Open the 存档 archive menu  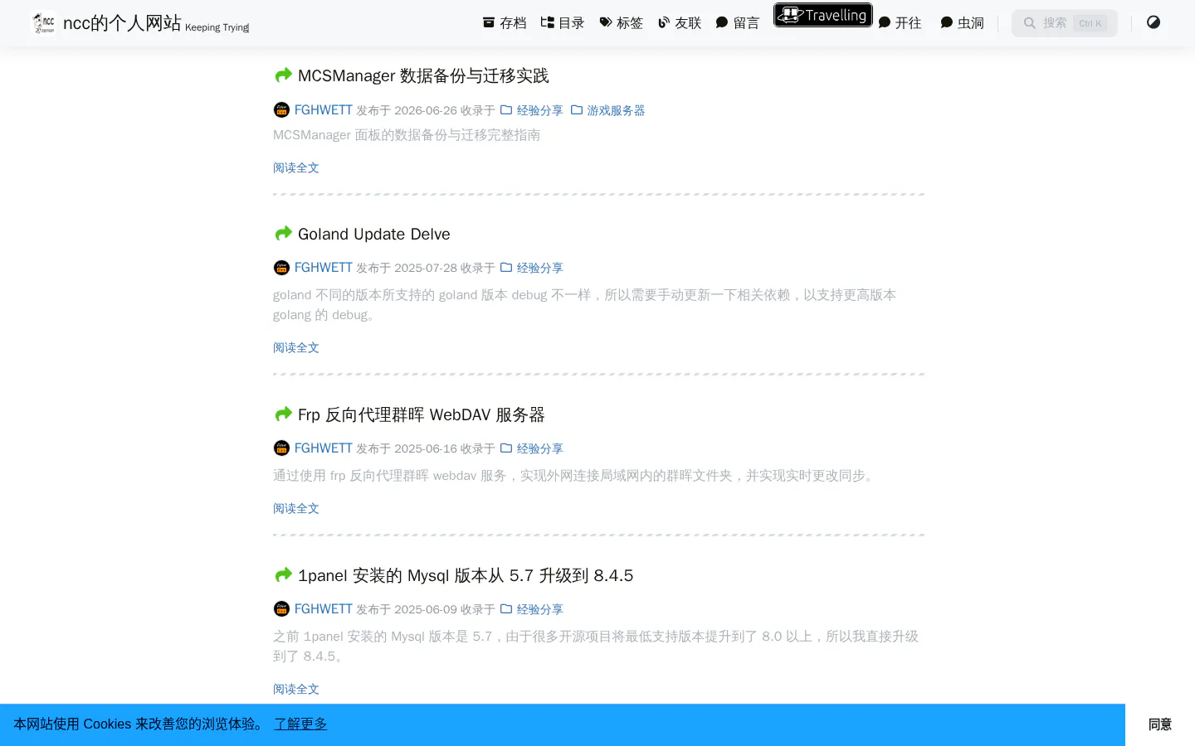click(x=505, y=23)
